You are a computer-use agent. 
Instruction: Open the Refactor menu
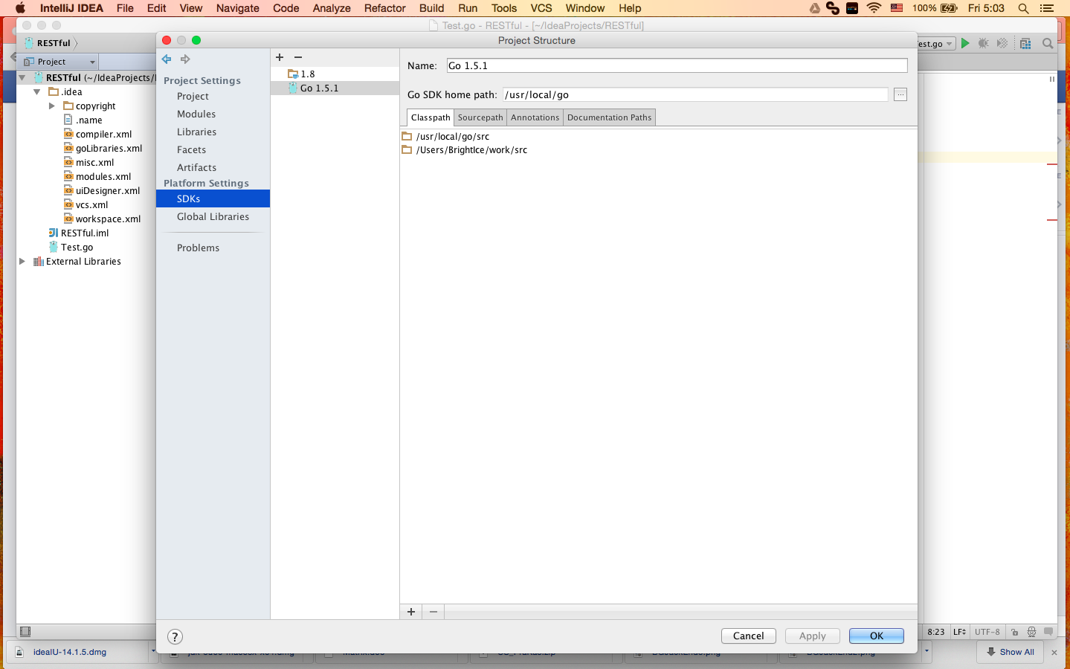[384, 8]
